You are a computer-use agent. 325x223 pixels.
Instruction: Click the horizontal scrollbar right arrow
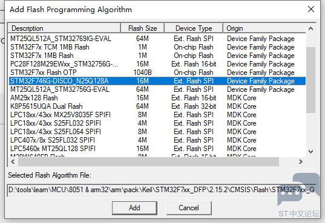click(x=301, y=162)
